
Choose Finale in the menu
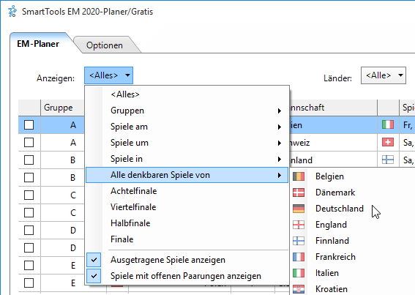coord(187,239)
